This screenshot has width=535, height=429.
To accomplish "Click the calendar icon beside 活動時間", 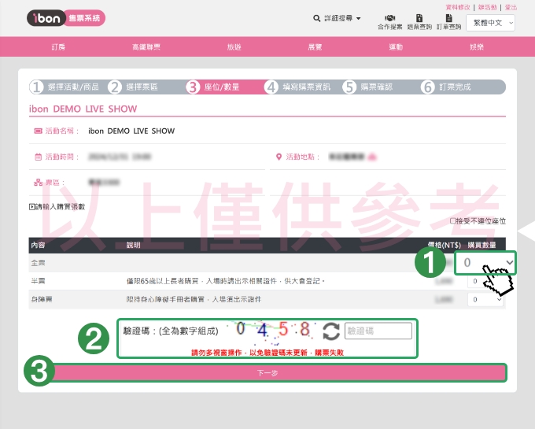I will click(x=39, y=157).
